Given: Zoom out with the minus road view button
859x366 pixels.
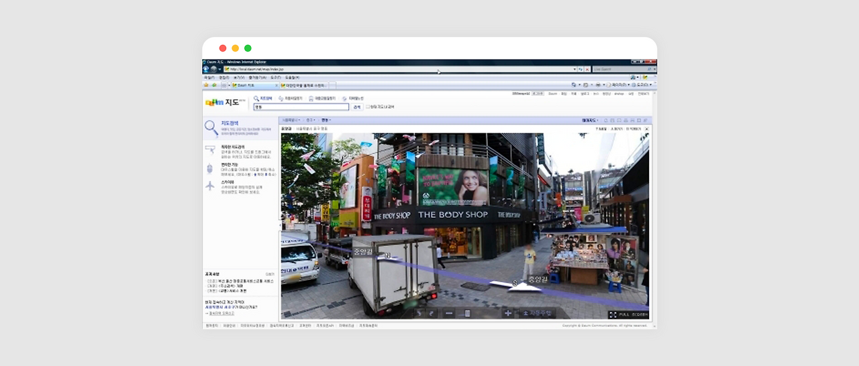Looking at the screenshot, I should [x=449, y=313].
